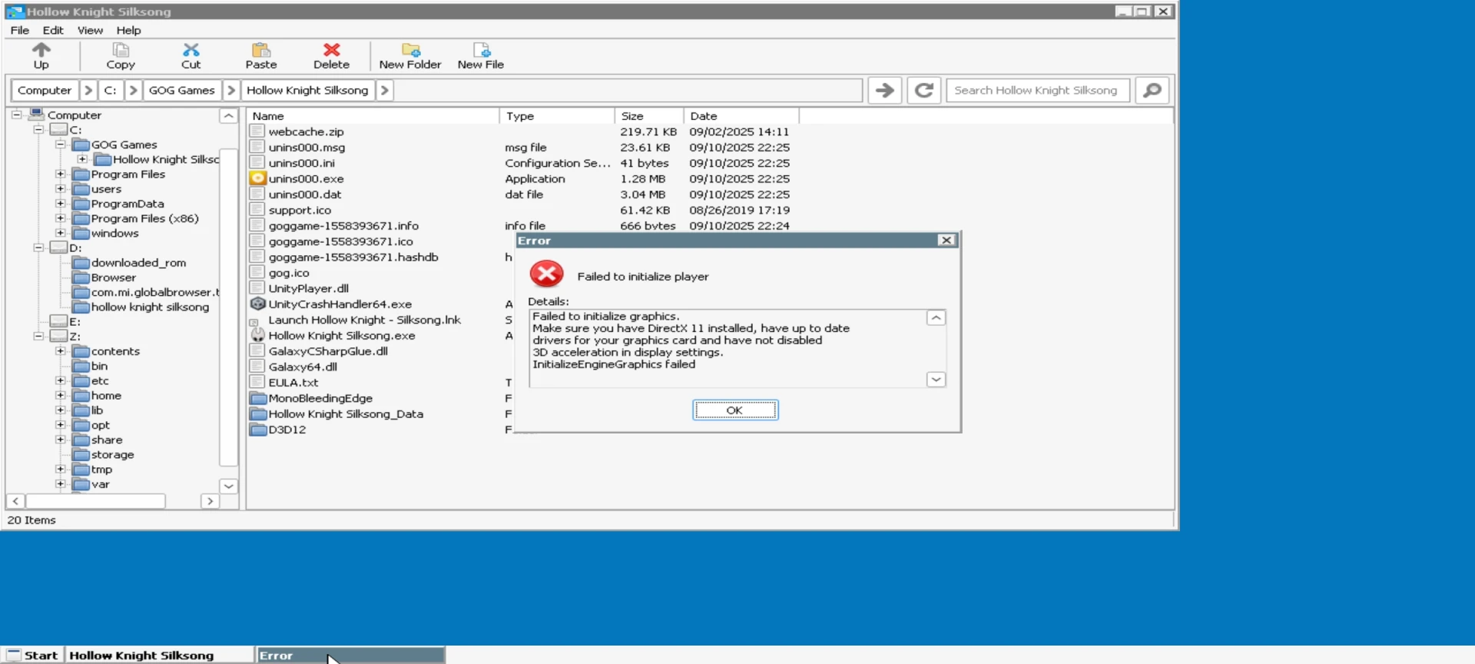Click the Up toolbar icon
Screen dimensions: 1475x664
[x=41, y=50]
